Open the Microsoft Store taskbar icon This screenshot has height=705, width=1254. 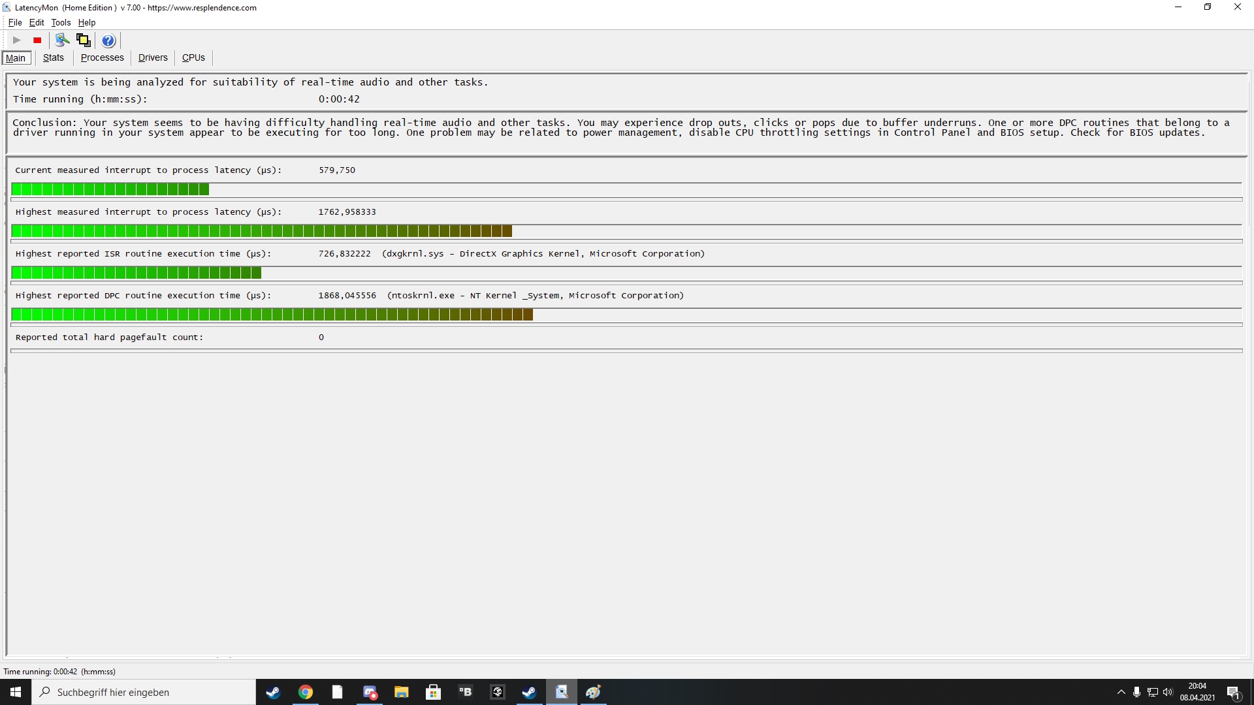[x=433, y=692]
